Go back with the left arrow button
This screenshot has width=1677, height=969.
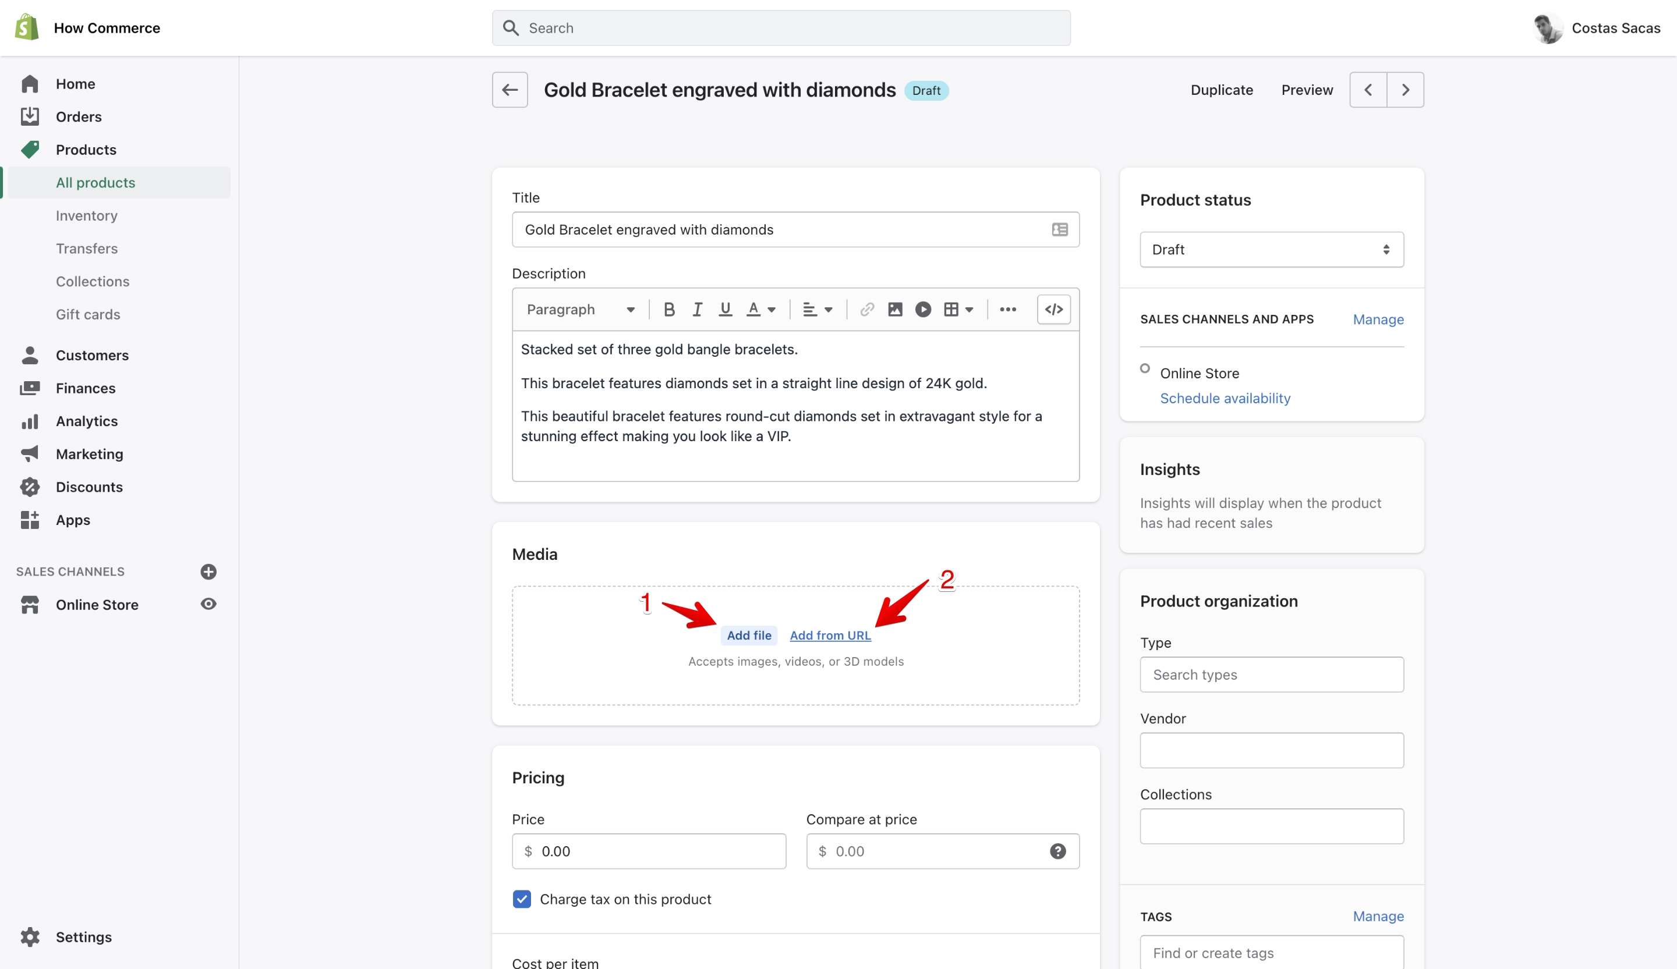point(510,90)
